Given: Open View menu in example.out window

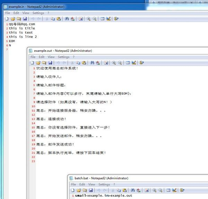Looking at the screenshot, I should coord(51,57).
